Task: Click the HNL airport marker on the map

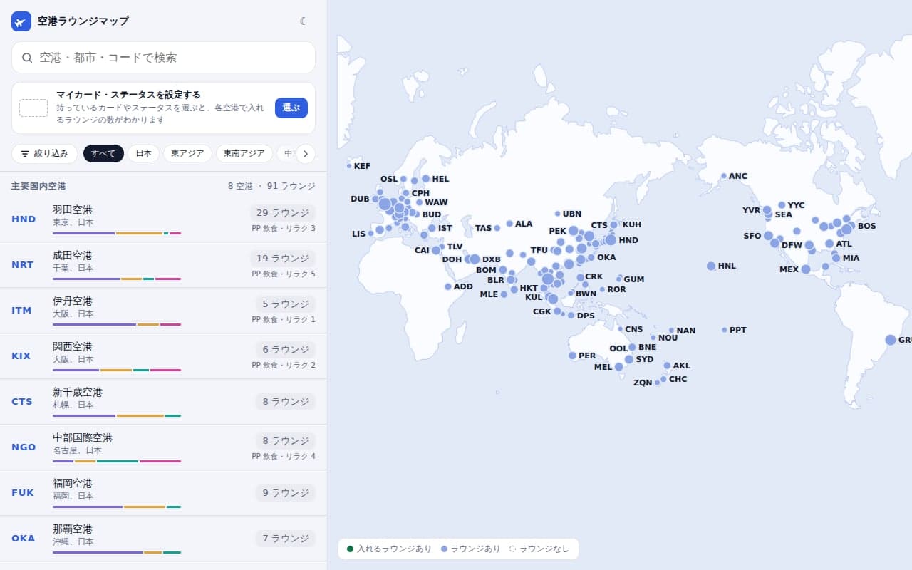Action: (711, 266)
